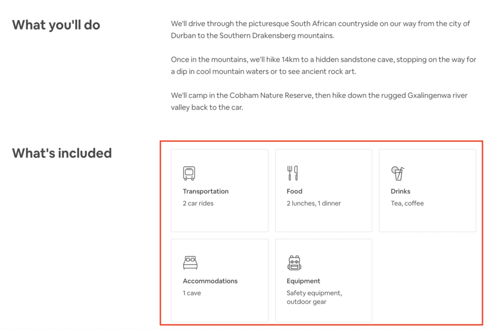Click the 'What you'll do' heading
Viewport: 492px width, 330px height.
pyautogui.click(x=56, y=25)
